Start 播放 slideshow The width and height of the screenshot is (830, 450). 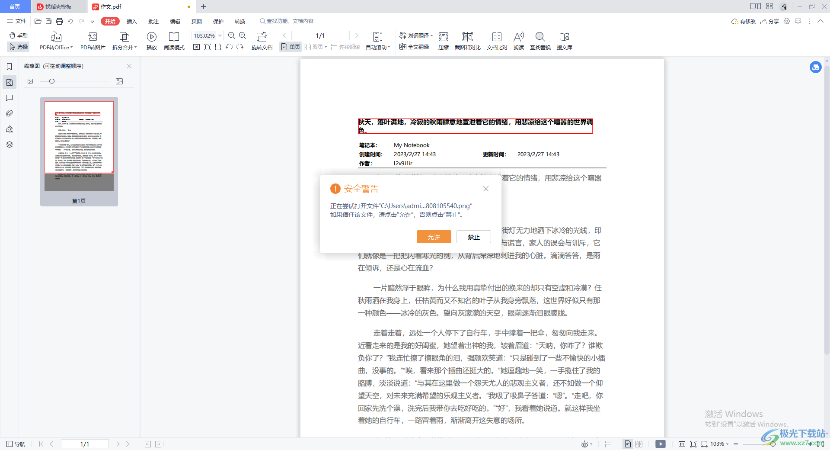[152, 41]
